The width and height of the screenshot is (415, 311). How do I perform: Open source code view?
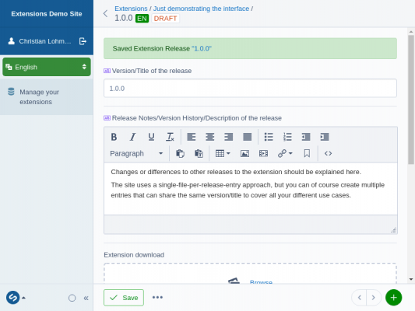pos(329,153)
